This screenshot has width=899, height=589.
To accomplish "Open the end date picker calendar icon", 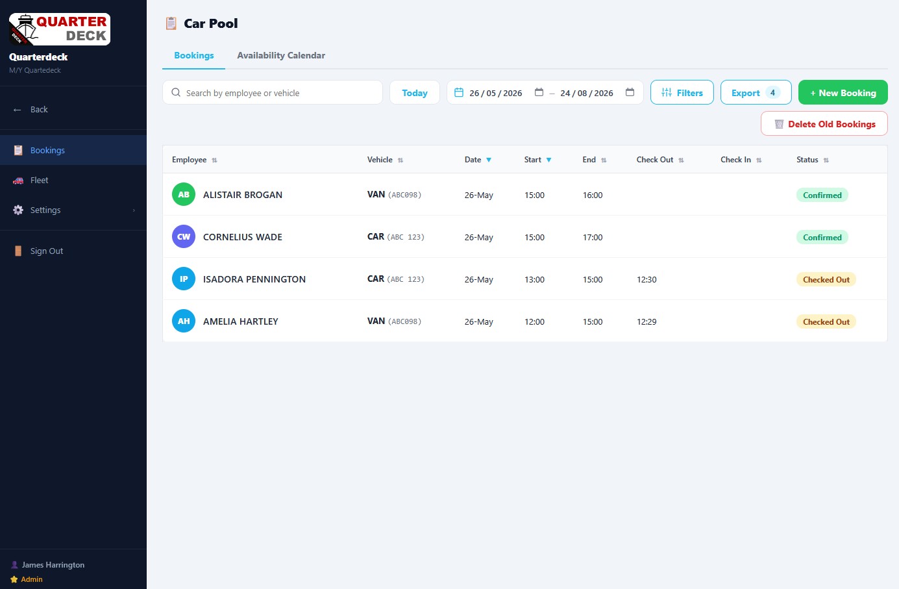I will [630, 92].
